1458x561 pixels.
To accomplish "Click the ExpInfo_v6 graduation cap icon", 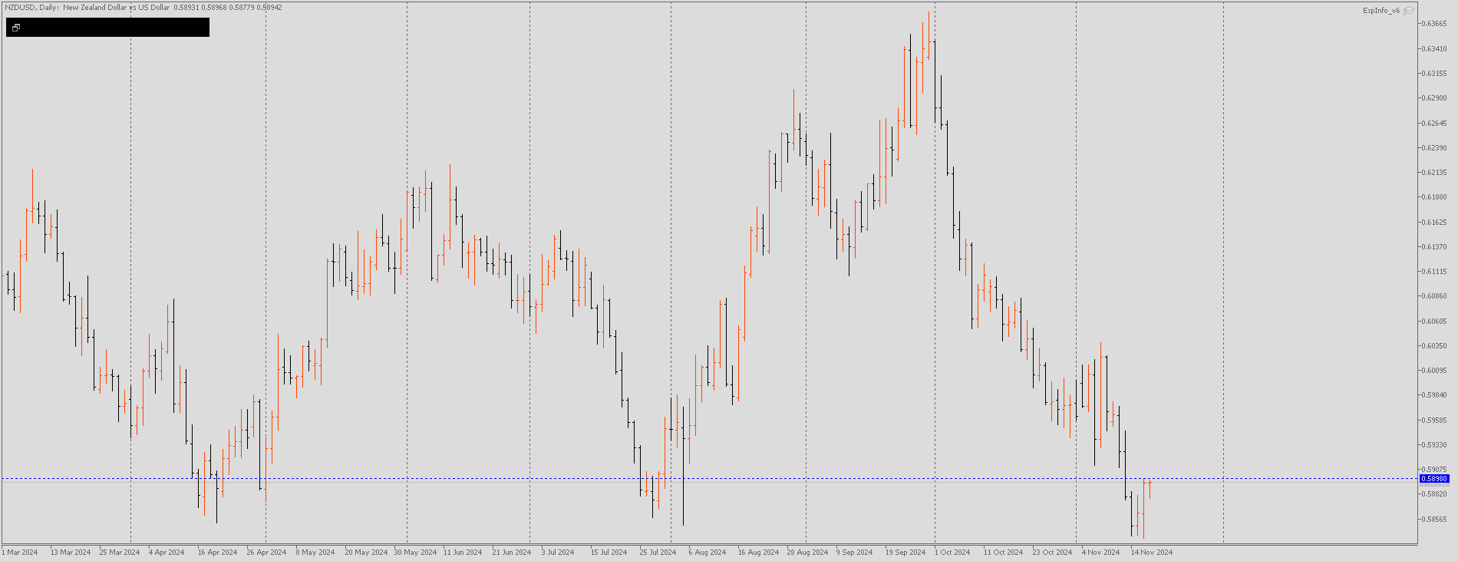I will [x=1409, y=11].
